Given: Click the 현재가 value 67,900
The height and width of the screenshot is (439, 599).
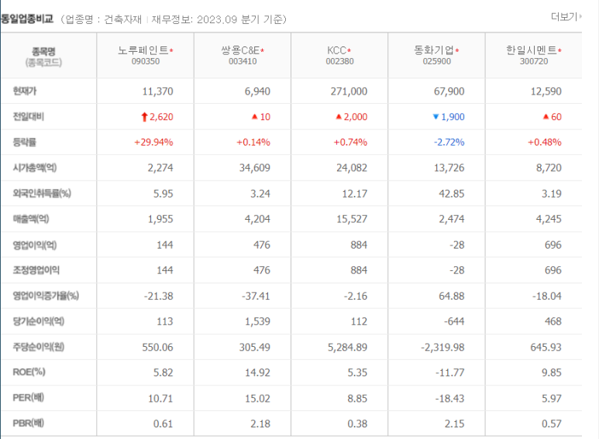Looking at the screenshot, I should click(x=449, y=91).
